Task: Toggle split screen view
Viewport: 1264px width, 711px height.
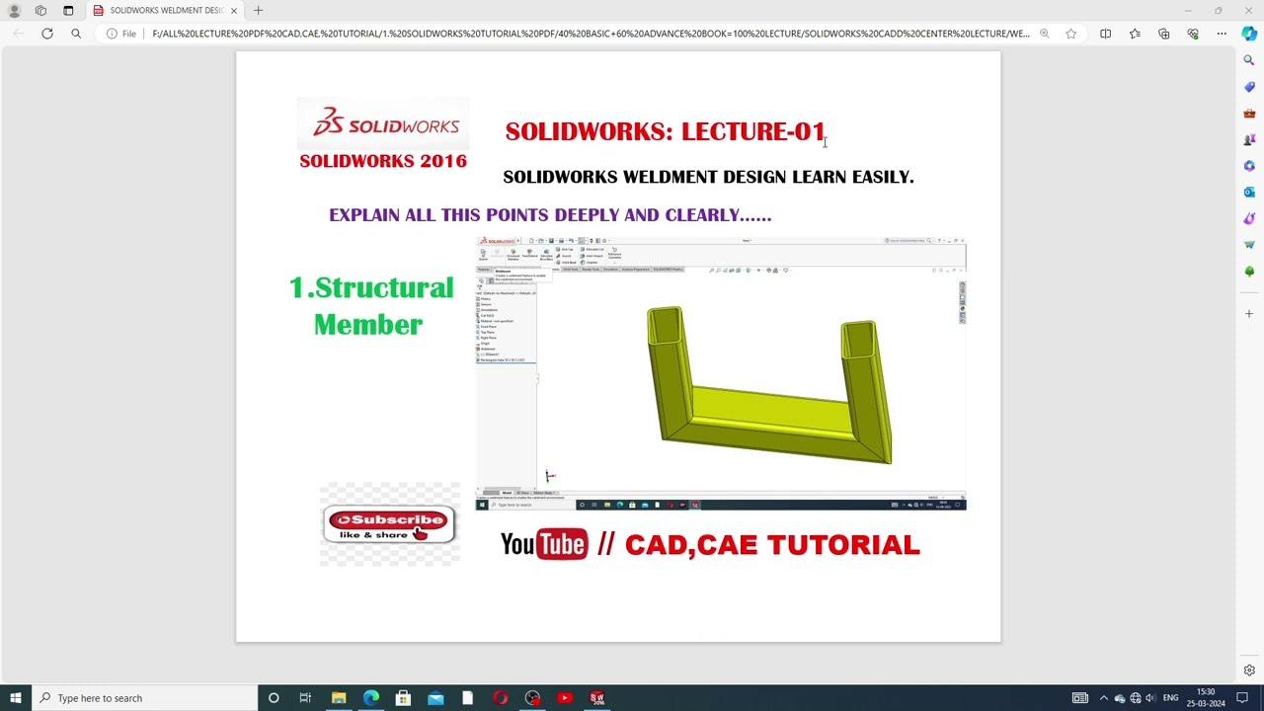Action: pos(1106,34)
